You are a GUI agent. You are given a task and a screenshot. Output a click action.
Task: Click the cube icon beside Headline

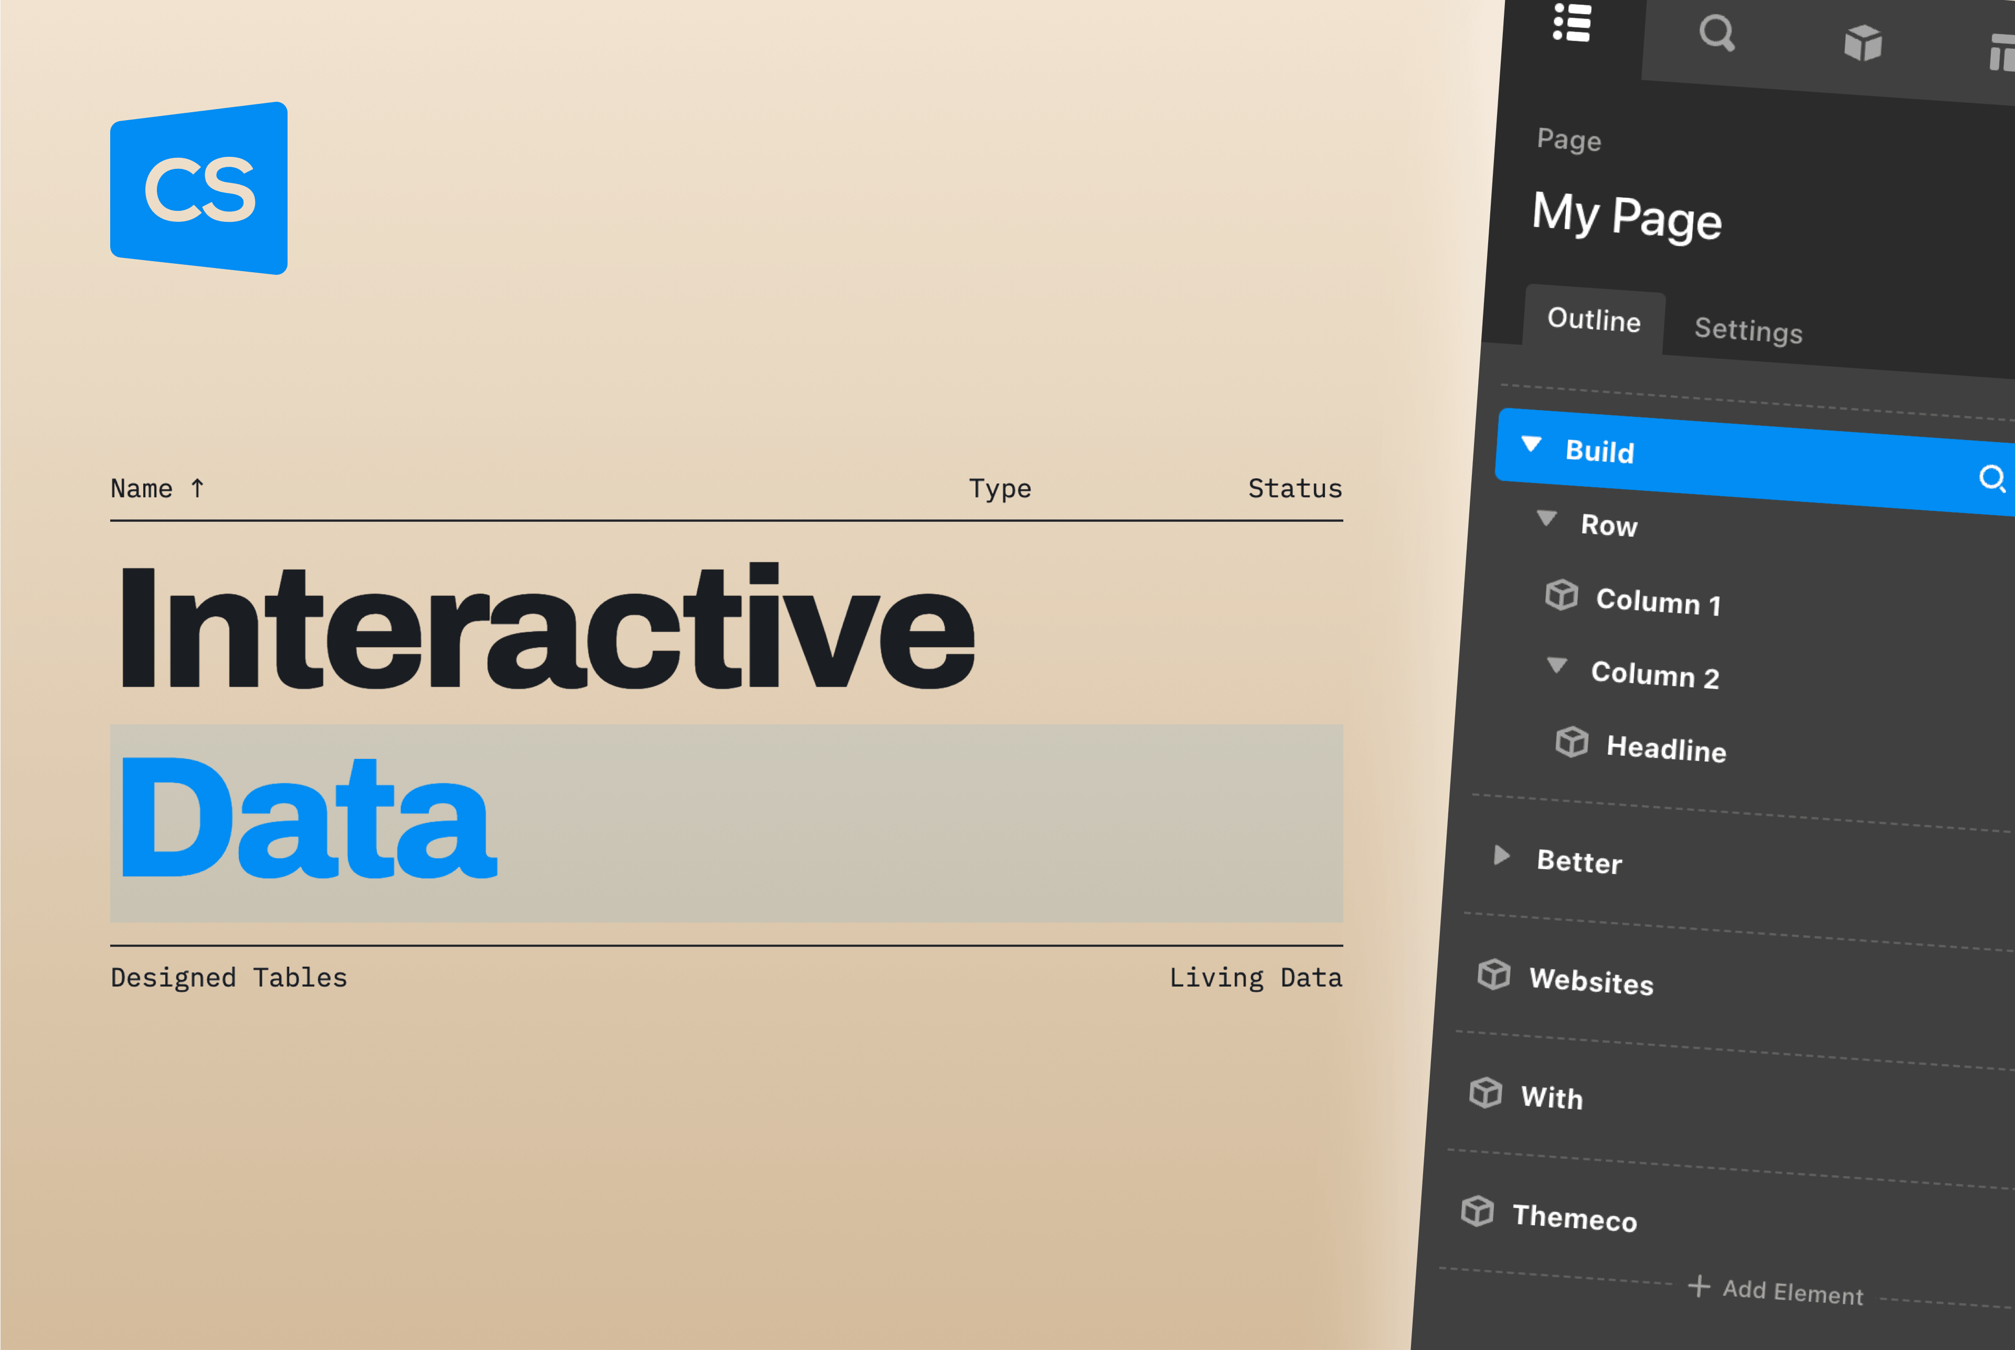pos(1572,741)
